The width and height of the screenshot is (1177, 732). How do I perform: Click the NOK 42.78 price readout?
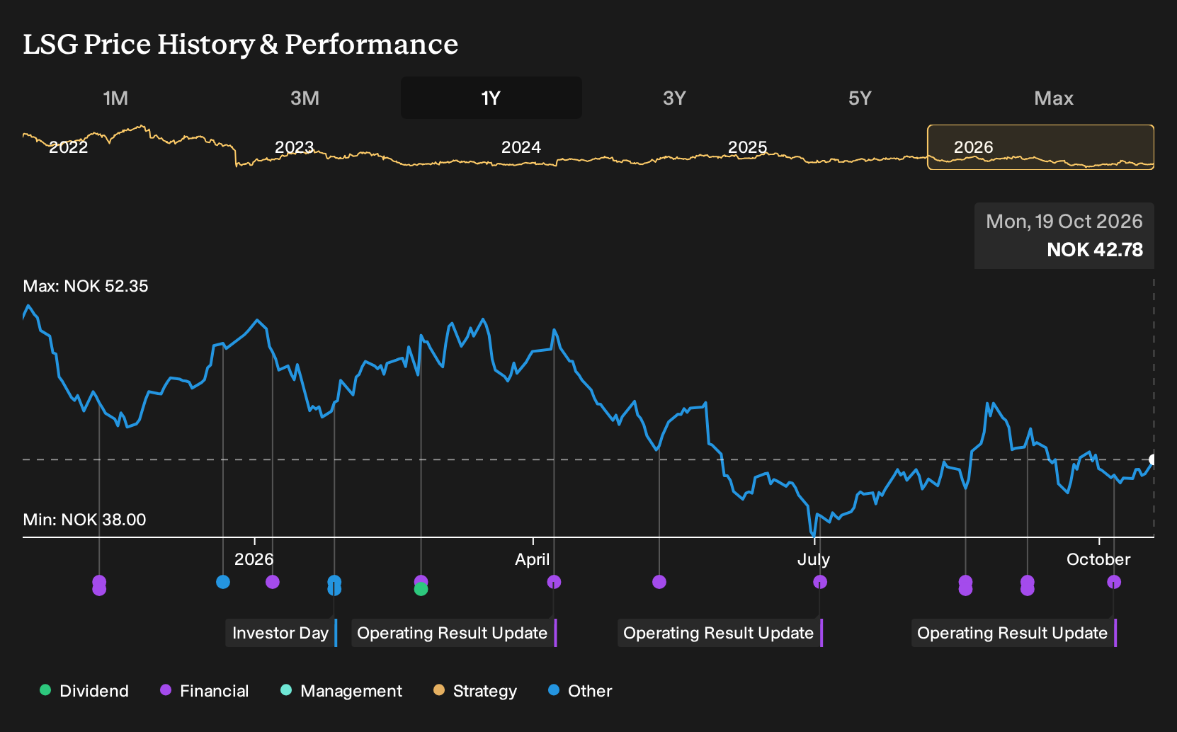[x=1095, y=250]
